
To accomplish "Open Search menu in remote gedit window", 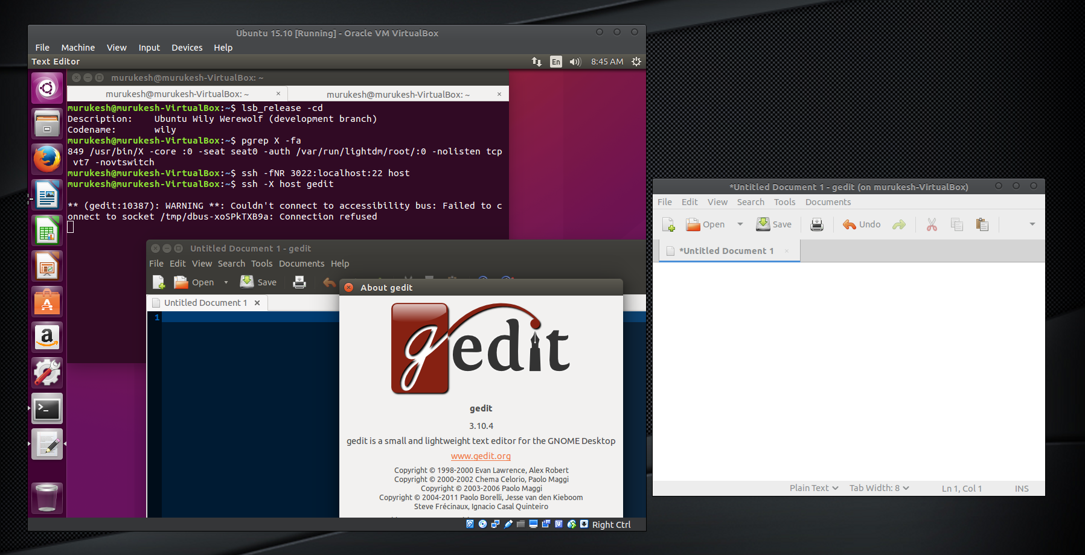I will 751,202.
